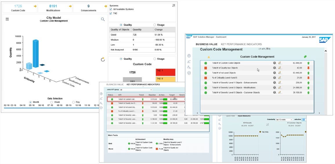
Task: Click the selection field next to Granularity
Action: (x=304, y=120)
